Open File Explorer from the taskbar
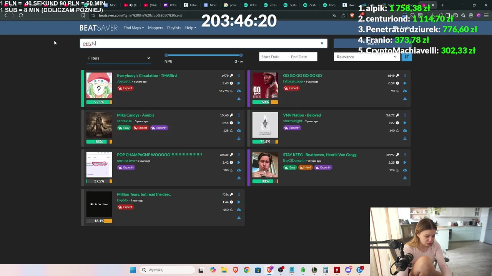This screenshot has height=276, width=492. 224,270
